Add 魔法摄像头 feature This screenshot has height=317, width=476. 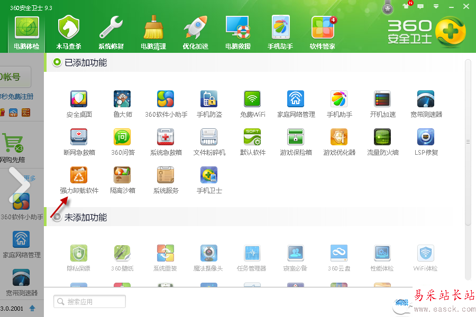(208, 258)
